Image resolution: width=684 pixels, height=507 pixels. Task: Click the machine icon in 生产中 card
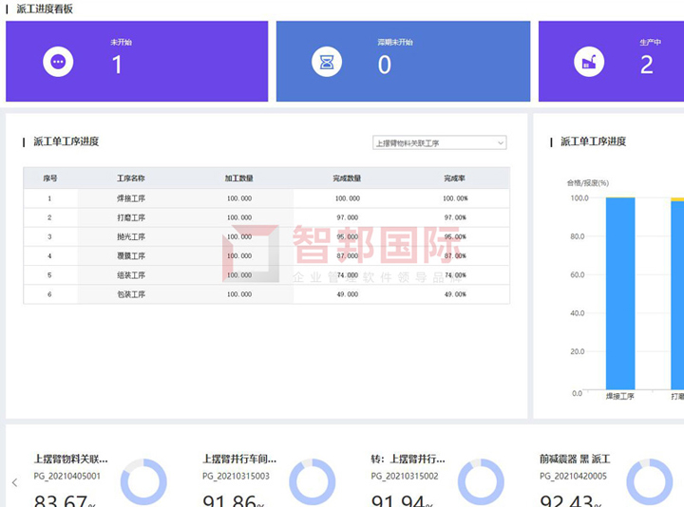point(589,62)
